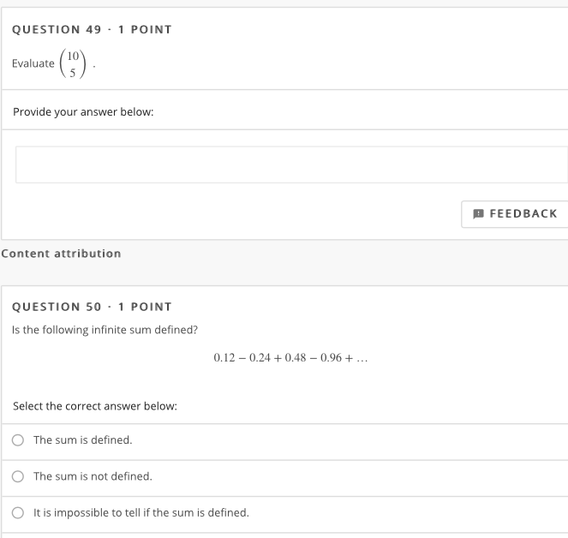Click the feedback speech-bubble icon
The height and width of the screenshot is (538, 568).
(478, 214)
